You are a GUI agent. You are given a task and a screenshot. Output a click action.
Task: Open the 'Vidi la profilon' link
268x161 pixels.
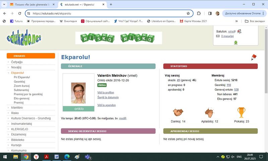point(106,93)
